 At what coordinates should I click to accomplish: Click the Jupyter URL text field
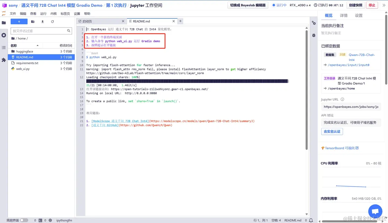click(351, 107)
